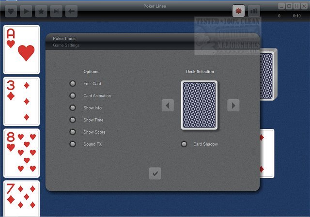Toggle the Show Score option
310x217 pixels.
click(73, 132)
